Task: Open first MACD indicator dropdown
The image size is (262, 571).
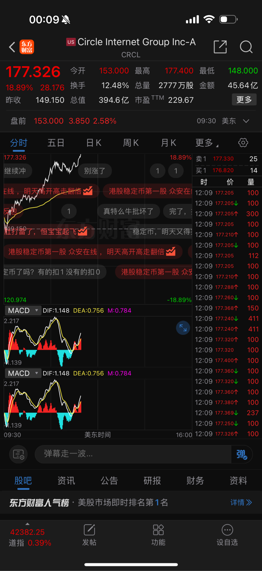Action: [23, 310]
